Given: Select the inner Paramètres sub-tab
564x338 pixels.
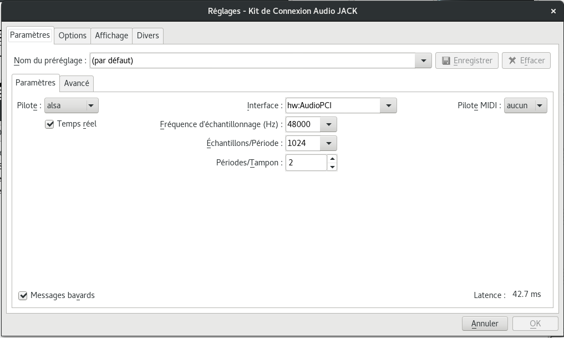Looking at the screenshot, I should click(x=35, y=83).
